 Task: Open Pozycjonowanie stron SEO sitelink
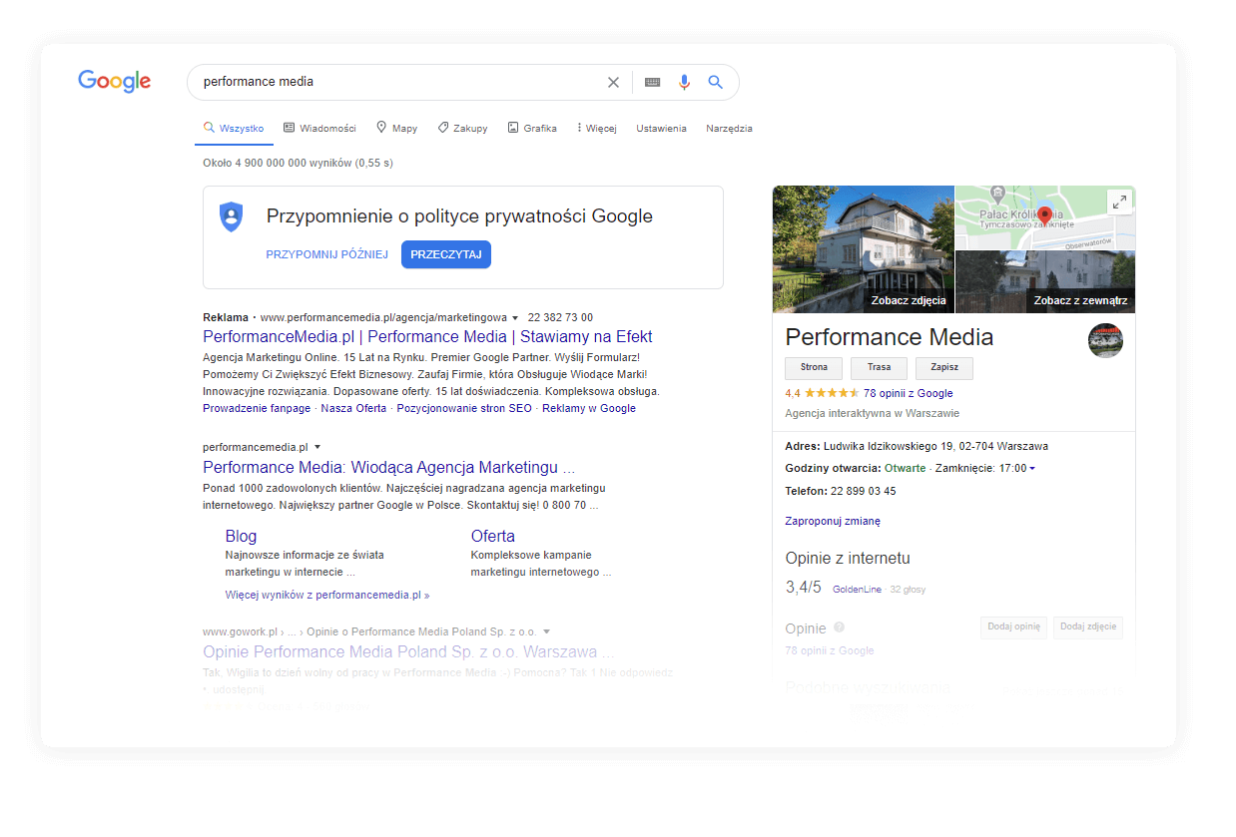[x=464, y=408]
